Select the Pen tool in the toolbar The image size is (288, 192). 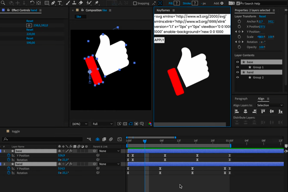pos(53,3)
